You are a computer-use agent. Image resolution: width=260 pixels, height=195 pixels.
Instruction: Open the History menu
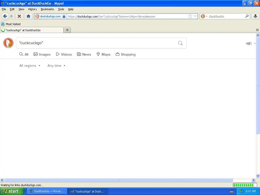pos(32,9)
